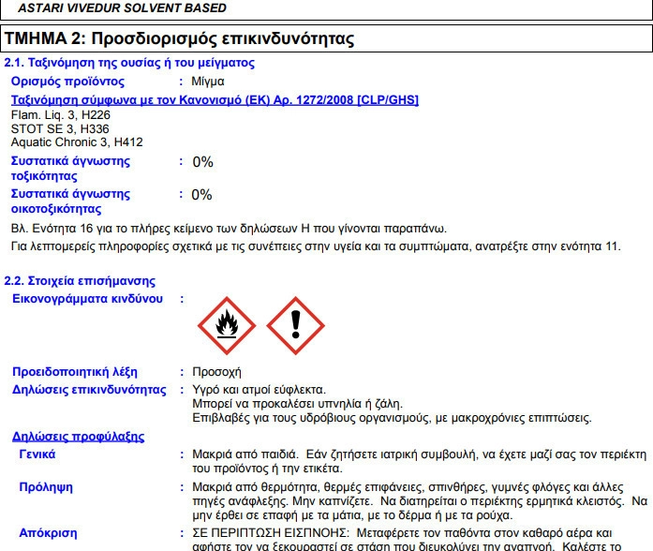Click the 2.2 Στοιχεία επισήμανσης heading
653x551 pixels.
click(x=67, y=280)
